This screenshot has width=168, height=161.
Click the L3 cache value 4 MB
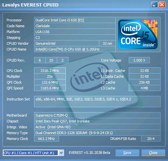[145, 88]
